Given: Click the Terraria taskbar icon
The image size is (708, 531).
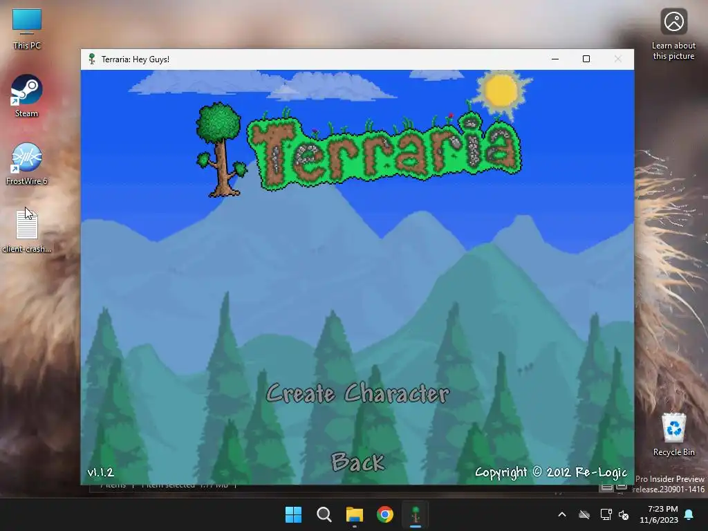Looking at the screenshot, I should [416, 514].
